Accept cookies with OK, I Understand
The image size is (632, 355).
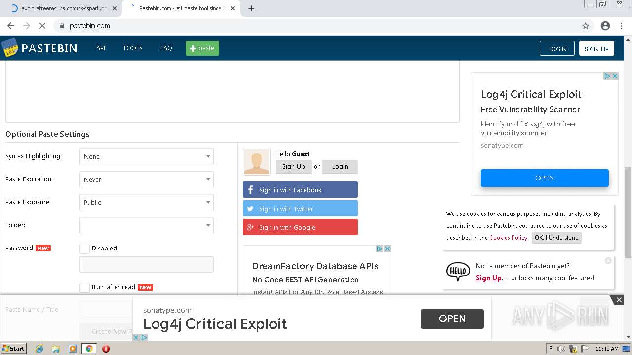tap(556, 238)
